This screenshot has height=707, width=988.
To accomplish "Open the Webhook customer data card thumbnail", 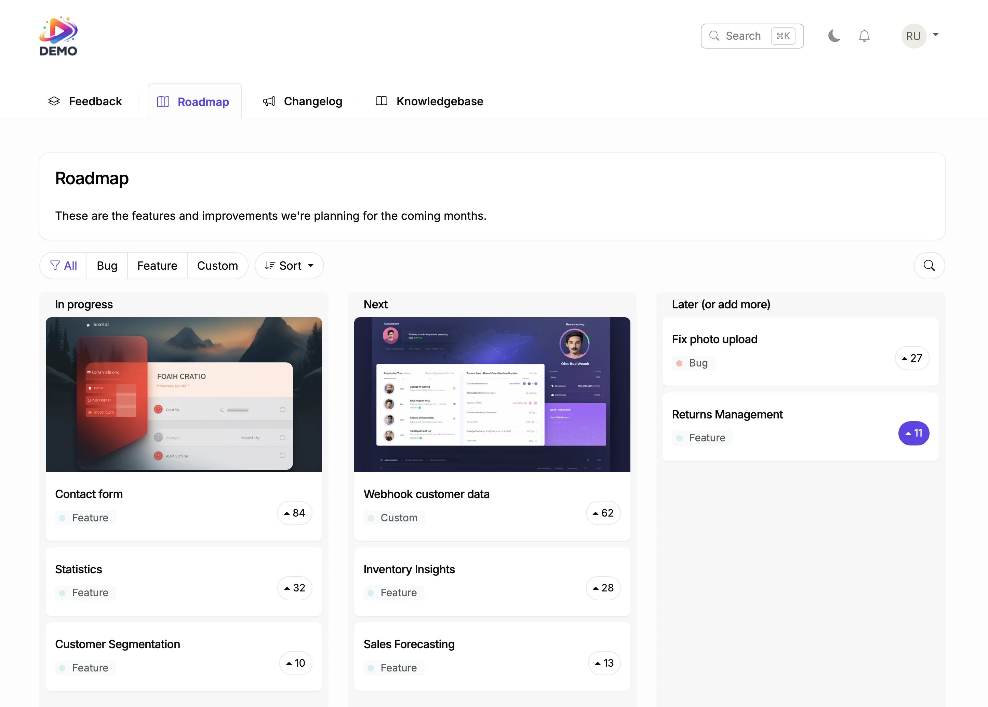I will (x=491, y=395).
